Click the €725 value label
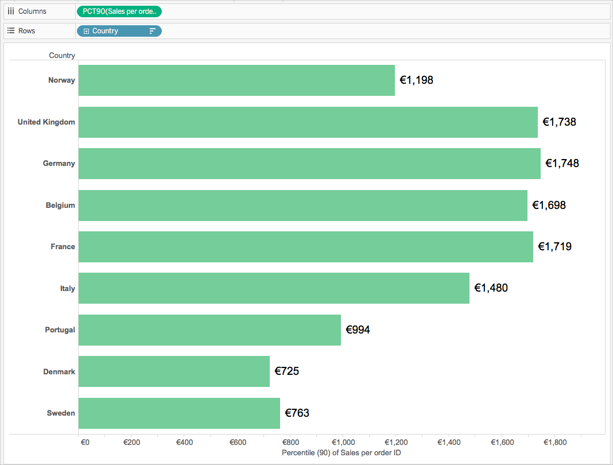The width and height of the screenshot is (613, 465). tap(286, 371)
